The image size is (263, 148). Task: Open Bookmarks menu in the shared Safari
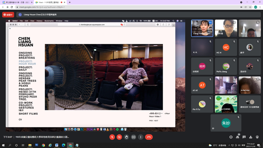click(x=49, y=21)
